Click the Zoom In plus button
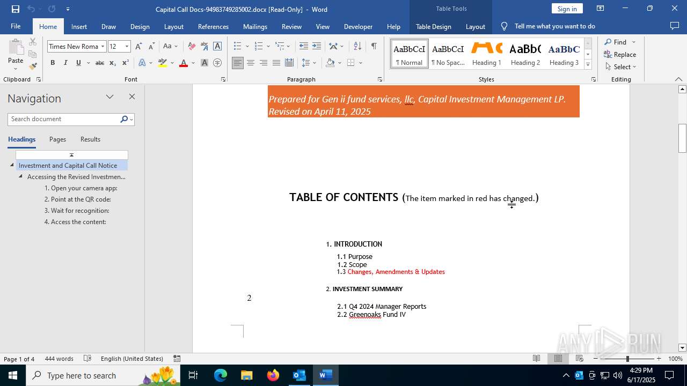 click(659, 359)
